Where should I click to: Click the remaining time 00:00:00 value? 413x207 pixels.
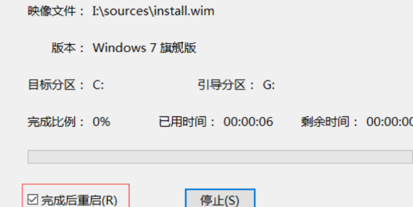[x=389, y=121]
